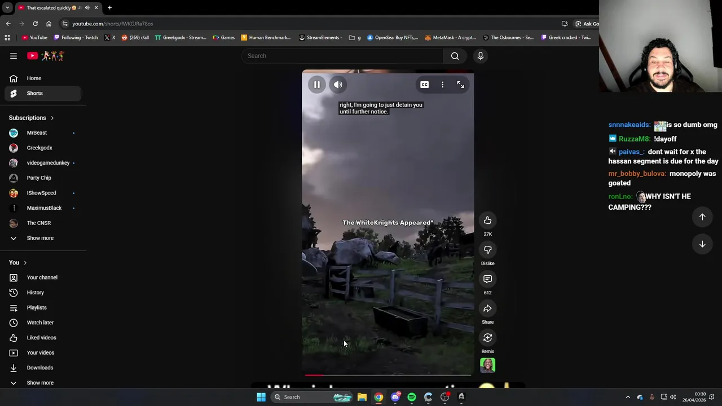Click the magnifier search button
722x406 pixels.
point(455,56)
